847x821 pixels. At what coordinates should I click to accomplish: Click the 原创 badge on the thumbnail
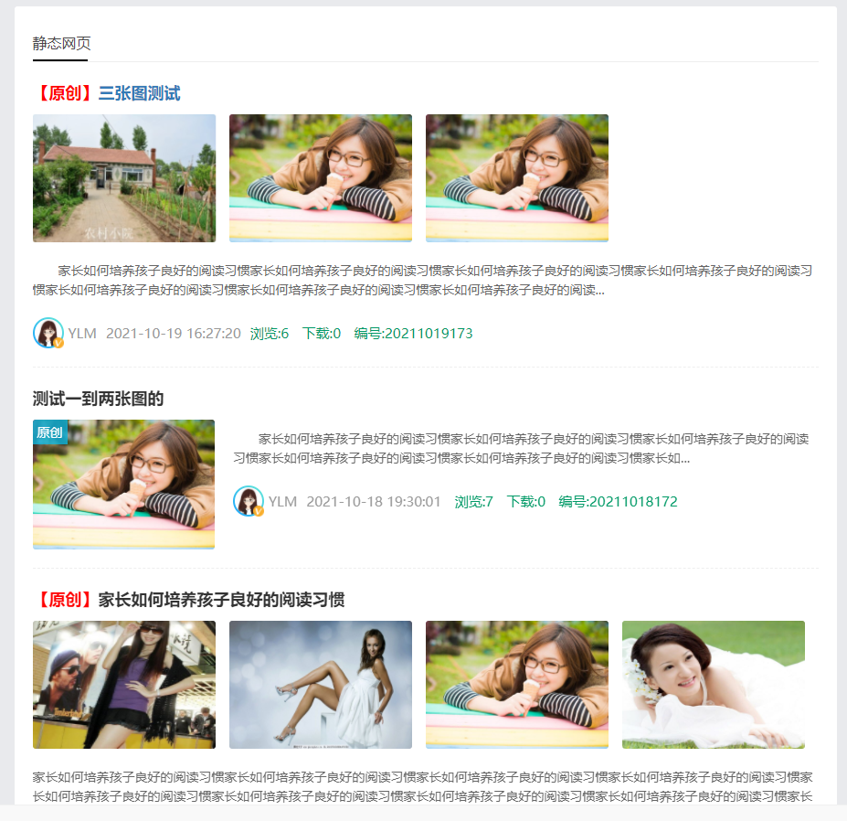pos(49,432)
